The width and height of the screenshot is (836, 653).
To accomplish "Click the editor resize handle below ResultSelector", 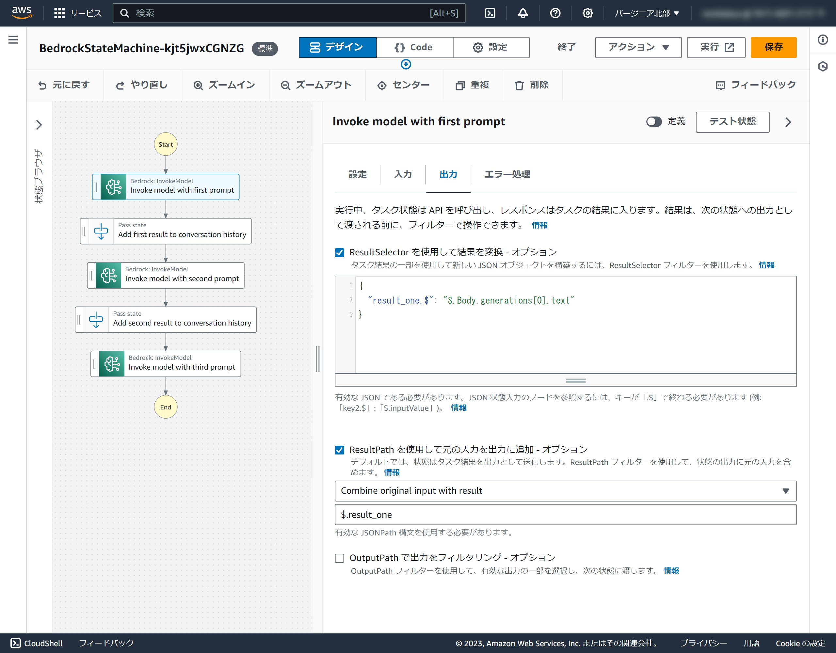I will click(575, 380).
